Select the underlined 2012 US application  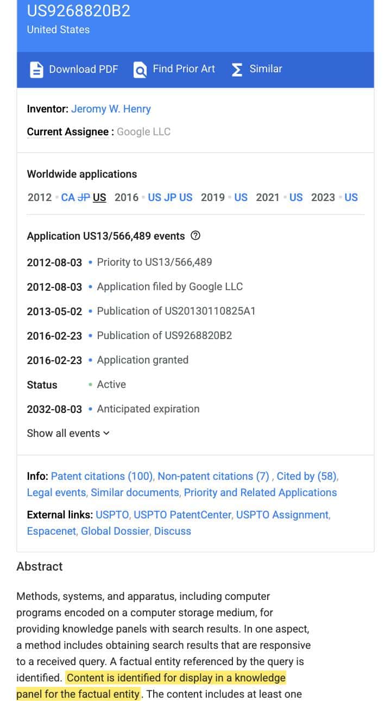(x=99, y=197)
